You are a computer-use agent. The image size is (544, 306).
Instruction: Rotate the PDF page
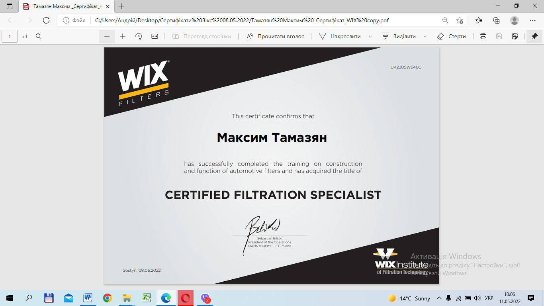pos(139,36)
